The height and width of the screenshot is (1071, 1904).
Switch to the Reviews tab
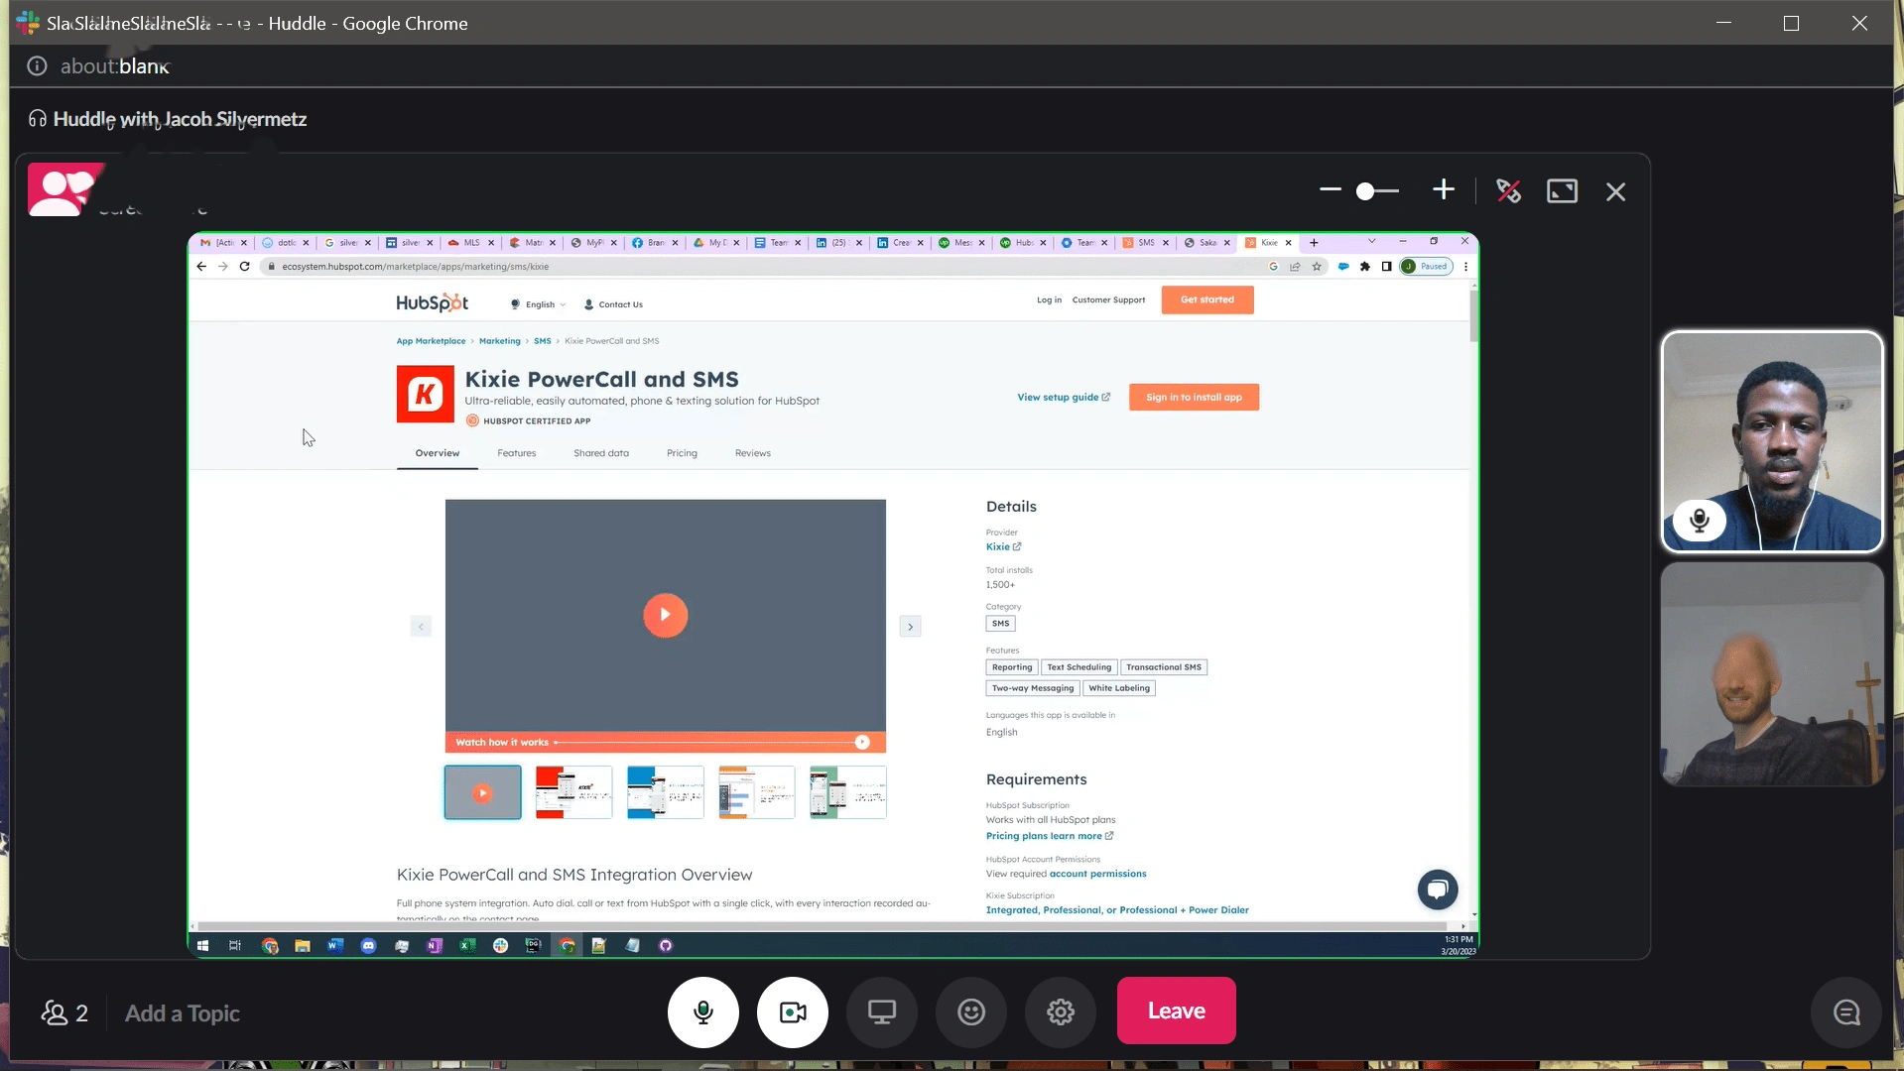tap(753, 453)
